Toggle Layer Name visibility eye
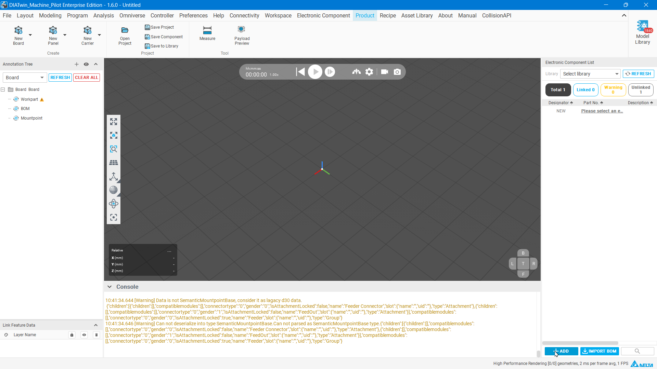This screenshot has width=657, height=369. click(x=84, y=335)
